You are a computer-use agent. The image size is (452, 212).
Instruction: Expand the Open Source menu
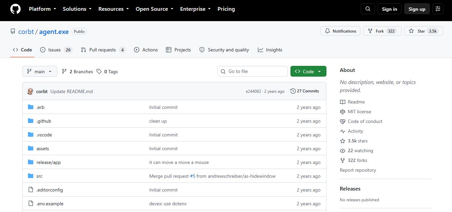154,9
